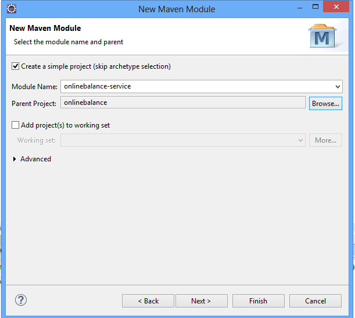Open help with the question mark icon
This screenshot has width=355, height=318.
coord(21,300)
